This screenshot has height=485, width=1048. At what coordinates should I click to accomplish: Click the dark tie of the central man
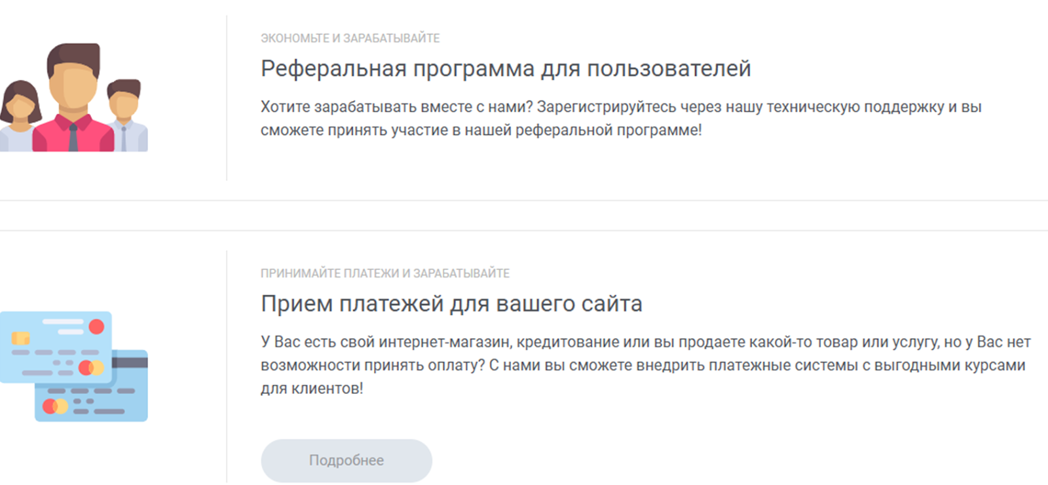[73, 138]
